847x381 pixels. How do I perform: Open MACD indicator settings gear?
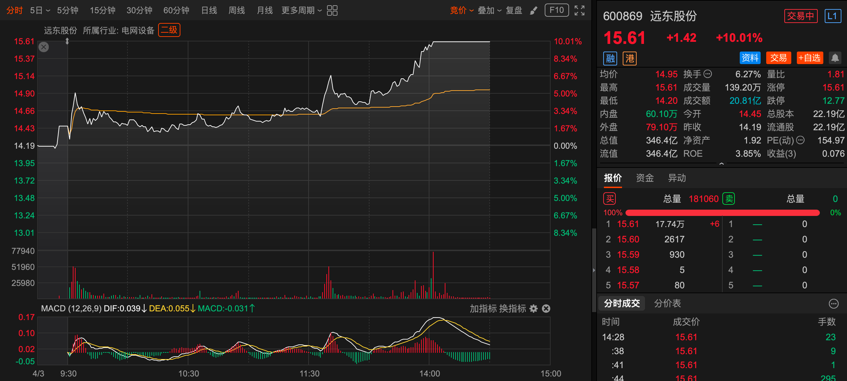click(534, 309)
